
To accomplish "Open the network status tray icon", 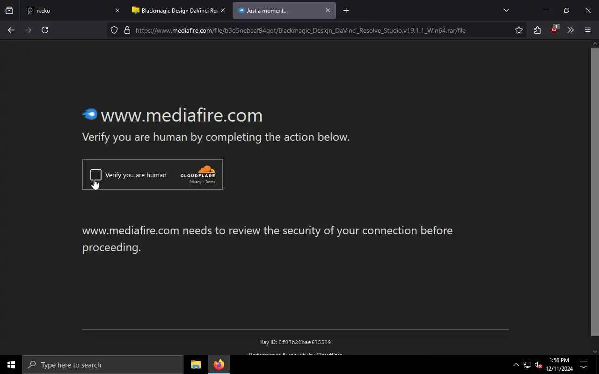I will point(527,365).
